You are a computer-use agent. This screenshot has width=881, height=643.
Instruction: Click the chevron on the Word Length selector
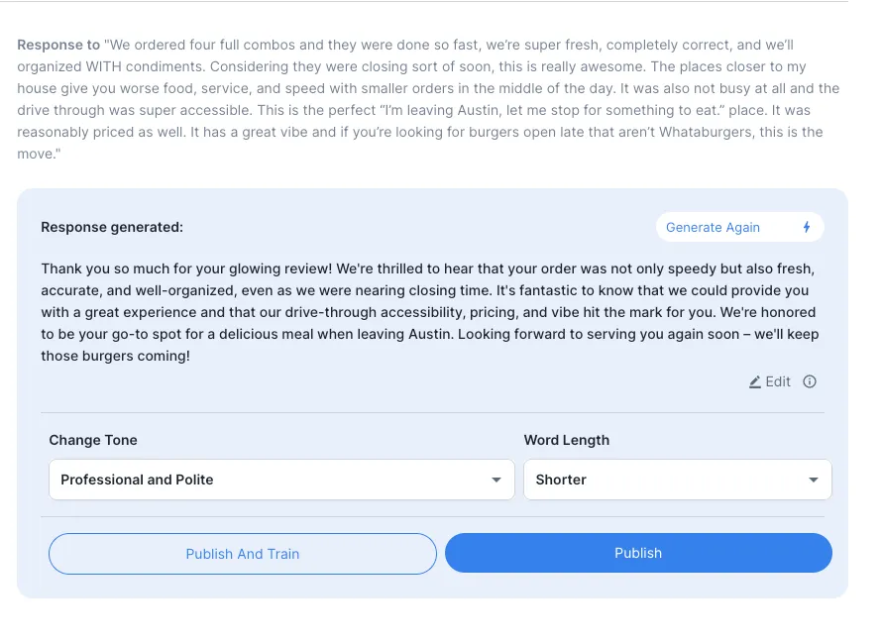[815, 480]
